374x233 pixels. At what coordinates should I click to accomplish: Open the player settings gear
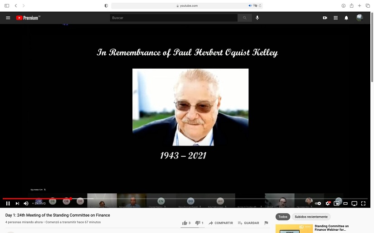click(x=328, y=203)
